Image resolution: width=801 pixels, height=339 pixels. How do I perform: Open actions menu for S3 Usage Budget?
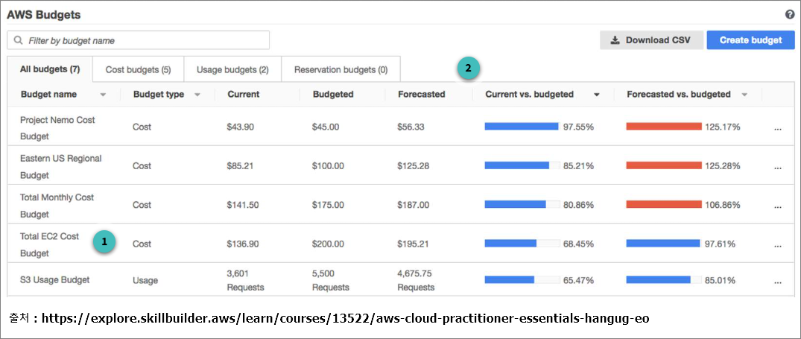pyautogui.click(x=777, y=282)
